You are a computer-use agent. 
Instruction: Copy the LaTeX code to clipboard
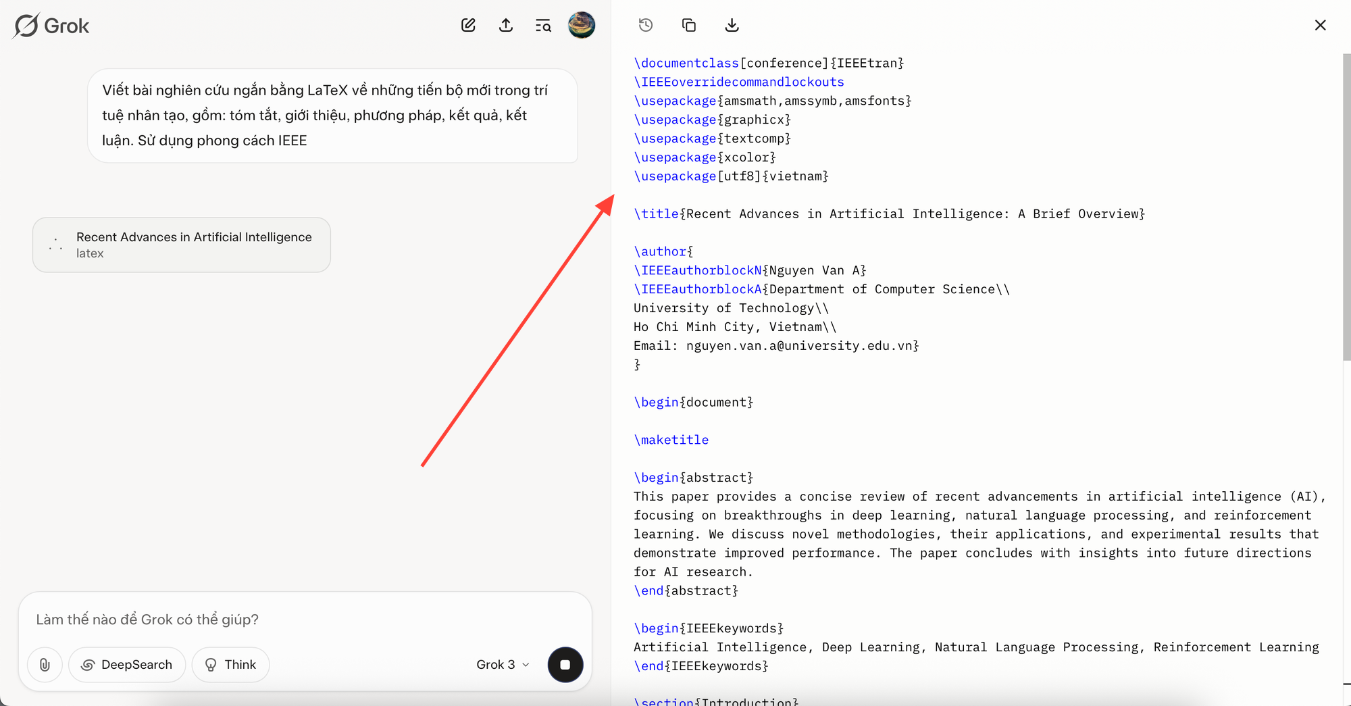689,25
